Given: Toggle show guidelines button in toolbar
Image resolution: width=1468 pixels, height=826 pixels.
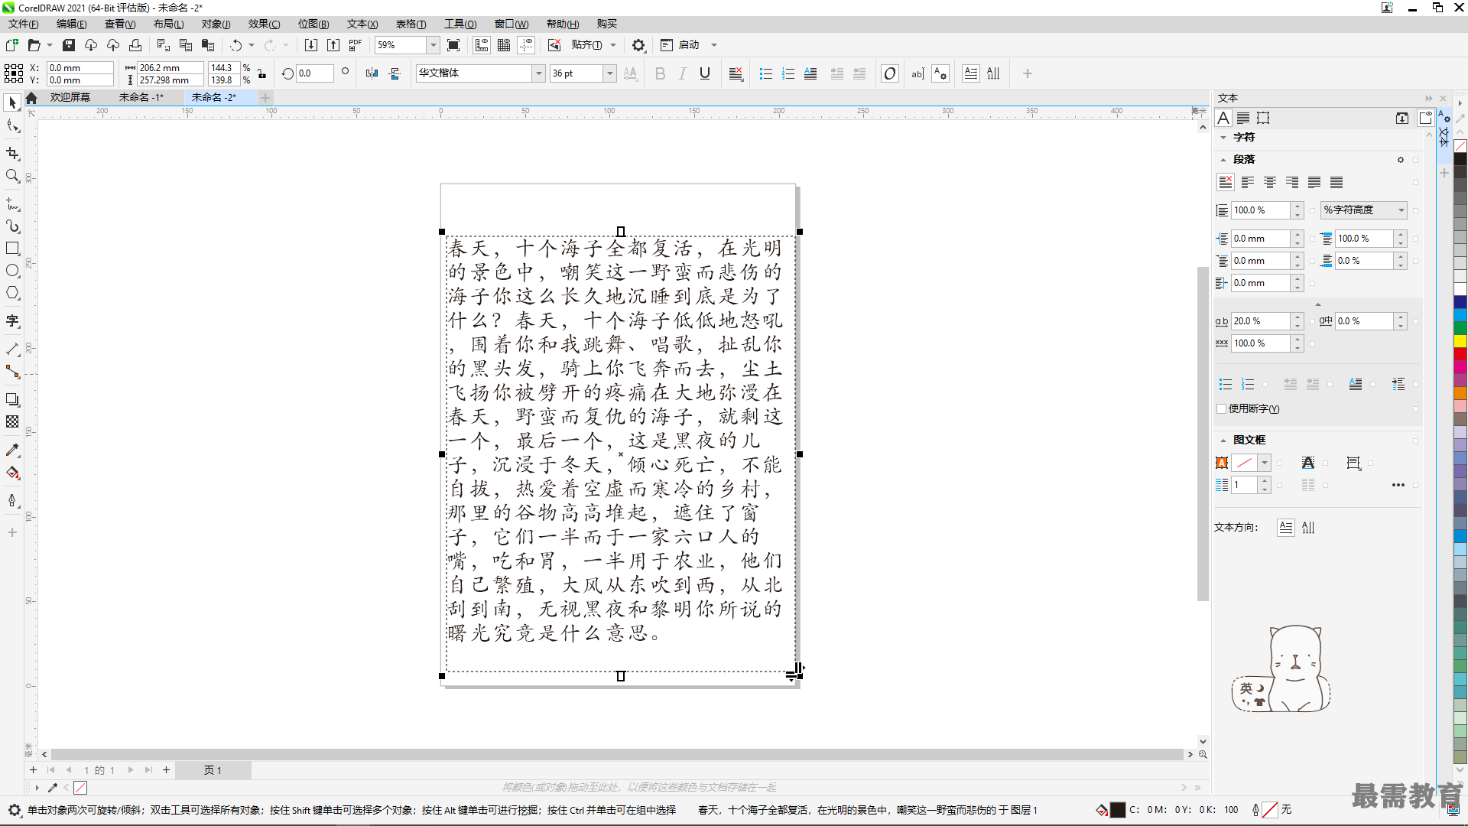Looking at the screenshot, I should click(526, 45).
